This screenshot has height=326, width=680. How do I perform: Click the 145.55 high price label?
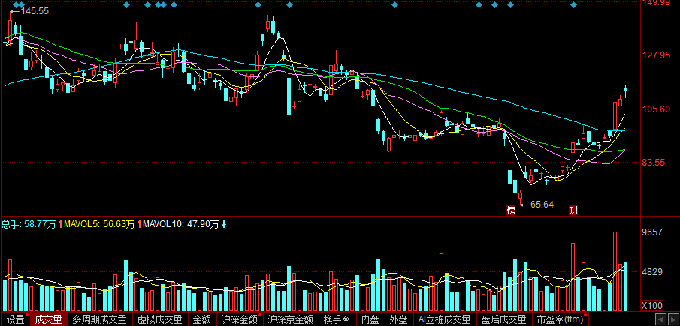[35, 12]
